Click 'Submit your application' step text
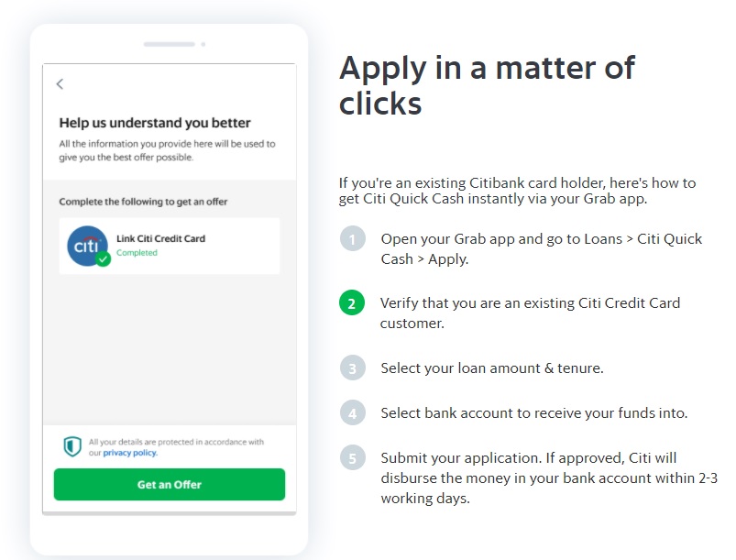This screenshot has width=736, height=560. [549, 478]
